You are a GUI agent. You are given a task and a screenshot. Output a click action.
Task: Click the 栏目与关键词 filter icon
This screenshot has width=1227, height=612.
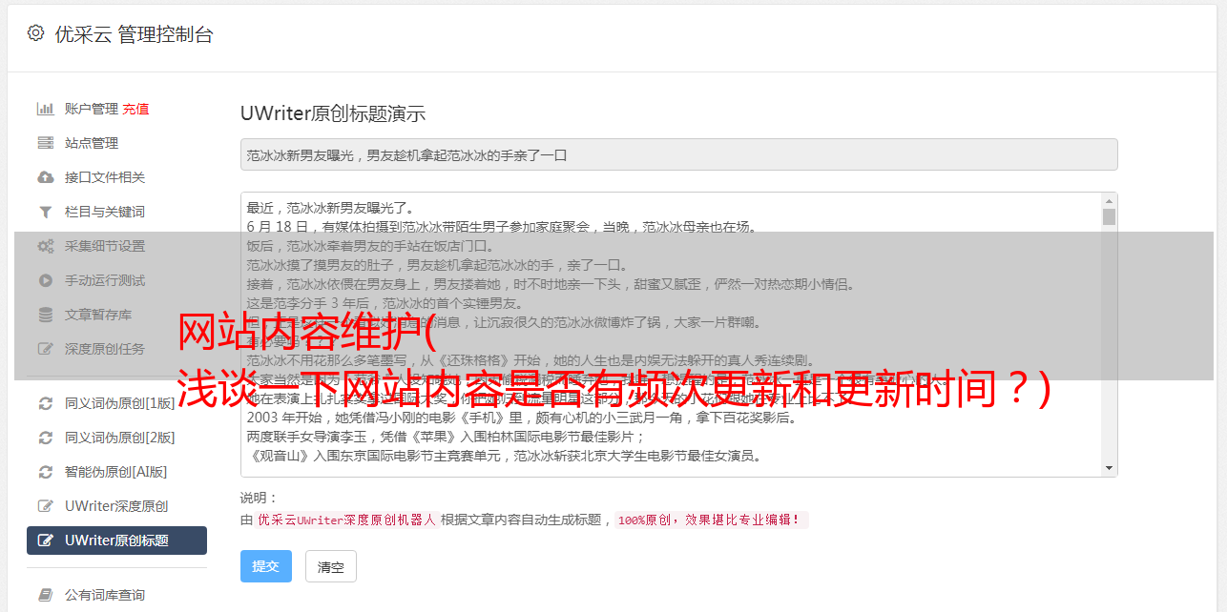pos(45,212)
